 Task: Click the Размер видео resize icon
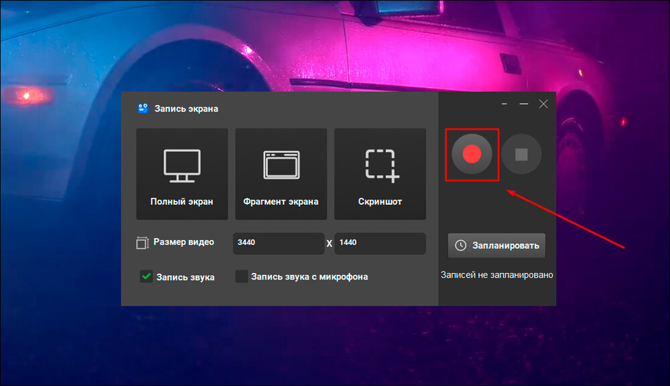(x=142, y=243)
